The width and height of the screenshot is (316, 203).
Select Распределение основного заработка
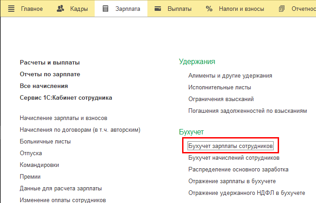(238, 170)
